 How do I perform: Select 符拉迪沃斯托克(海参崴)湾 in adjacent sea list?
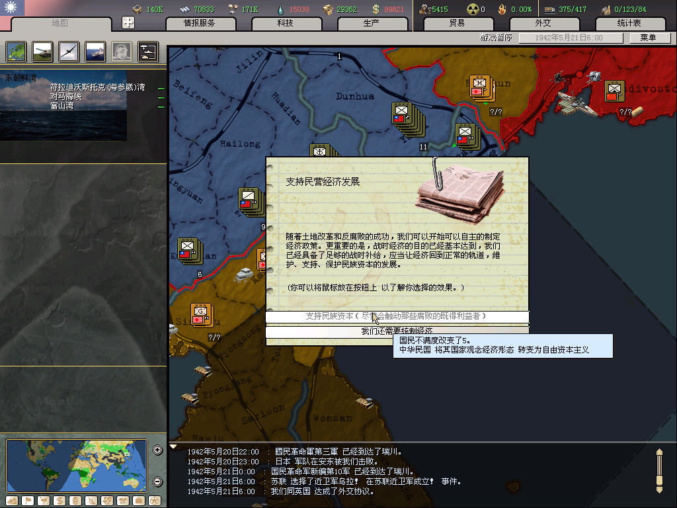[97, 87]
